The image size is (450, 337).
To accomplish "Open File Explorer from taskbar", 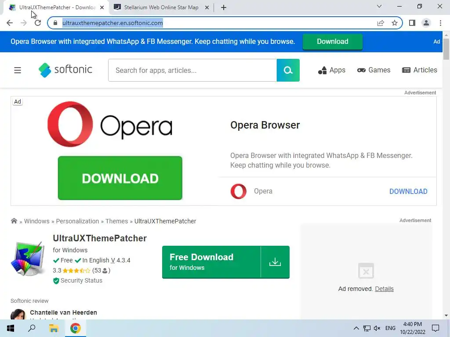I will tap(54, 328).
